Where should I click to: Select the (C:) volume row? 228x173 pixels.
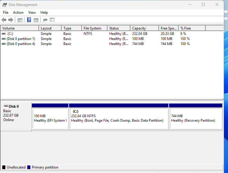112,34
